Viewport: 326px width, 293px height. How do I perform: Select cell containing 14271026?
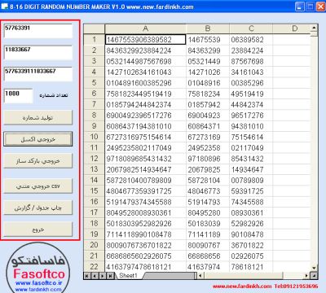click(208, 72)
